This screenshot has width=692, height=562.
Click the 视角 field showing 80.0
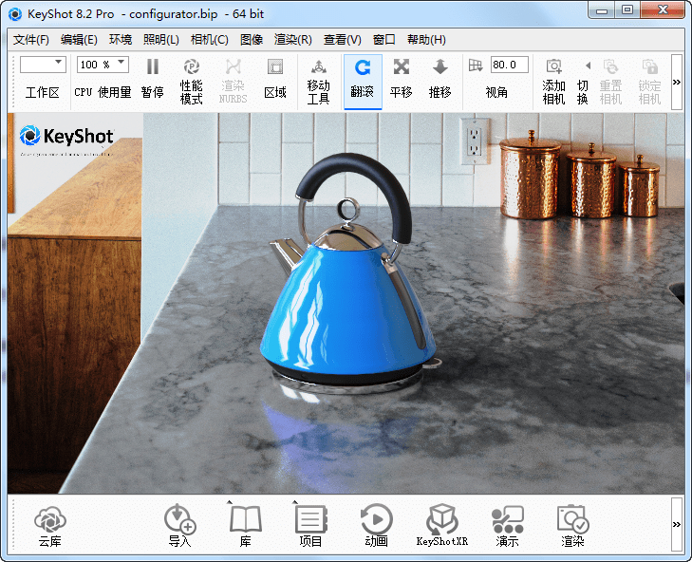click(x=509, y=65)
